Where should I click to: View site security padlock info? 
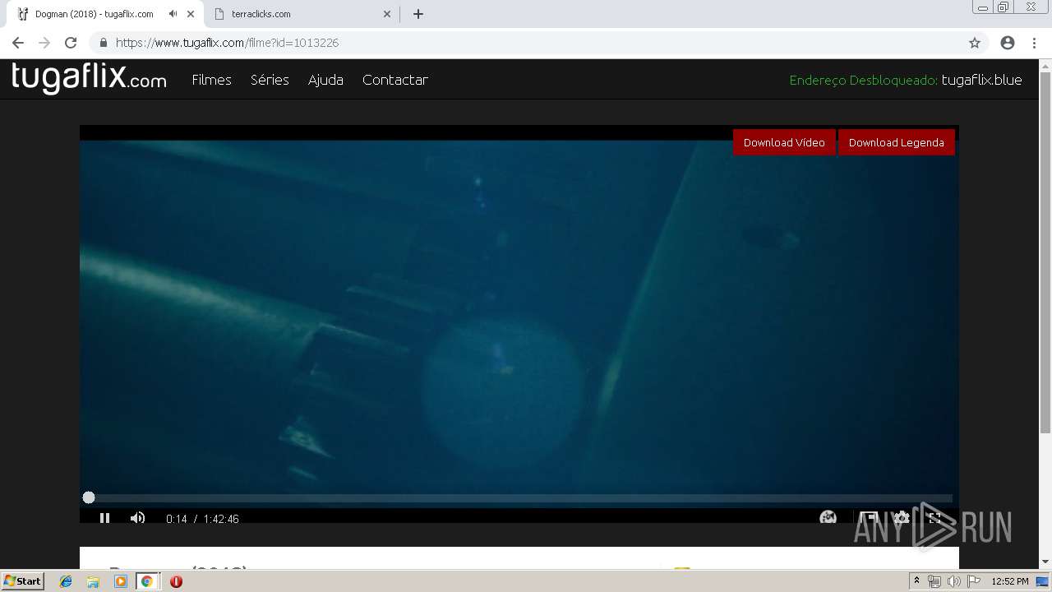pos(104,43)
